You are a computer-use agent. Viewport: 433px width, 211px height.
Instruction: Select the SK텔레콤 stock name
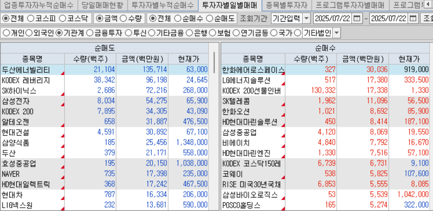click(x=236, y=101)
